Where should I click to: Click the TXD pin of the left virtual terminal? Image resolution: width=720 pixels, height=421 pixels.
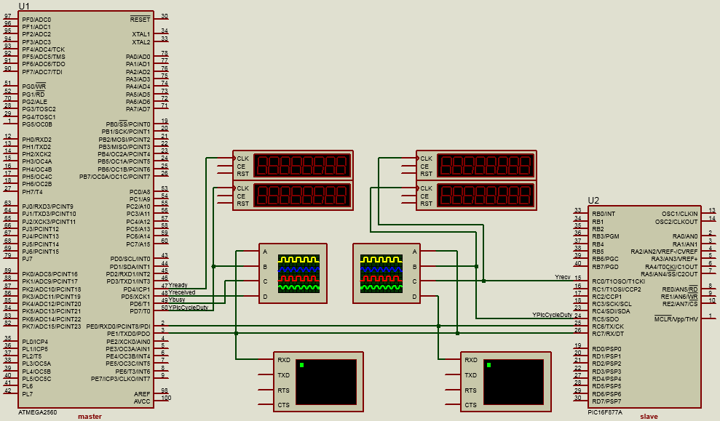point(283,375)
